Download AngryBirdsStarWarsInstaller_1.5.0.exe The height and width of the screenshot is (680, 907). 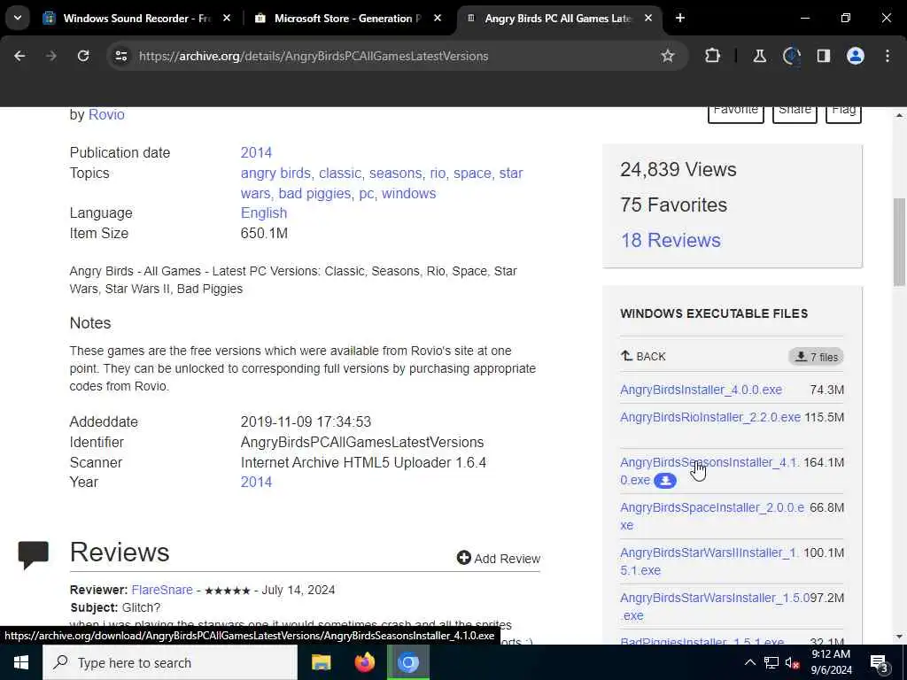click(x=715, y=606)
